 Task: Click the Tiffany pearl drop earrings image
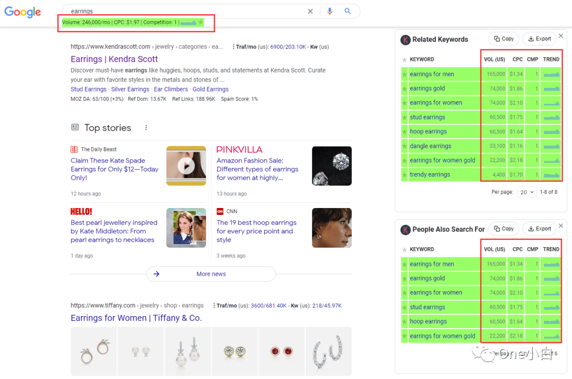tap(188, 351)
